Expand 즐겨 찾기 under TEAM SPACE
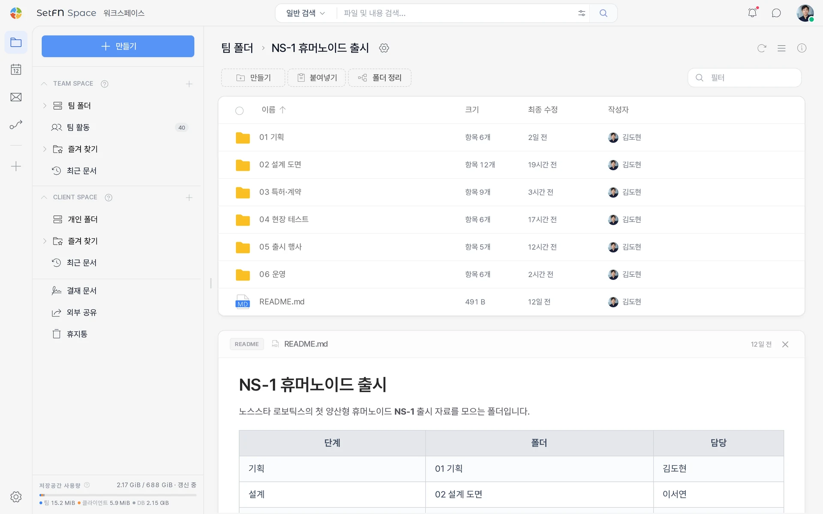 (x=45, y=149)
